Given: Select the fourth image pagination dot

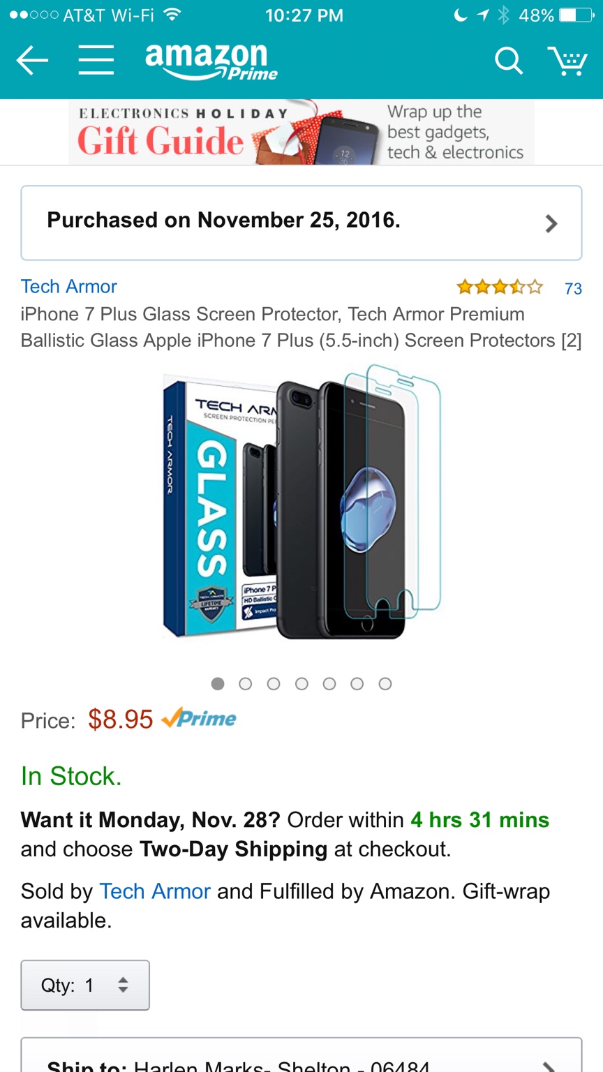Looking at the screenshot, I should tap(301, 684).
